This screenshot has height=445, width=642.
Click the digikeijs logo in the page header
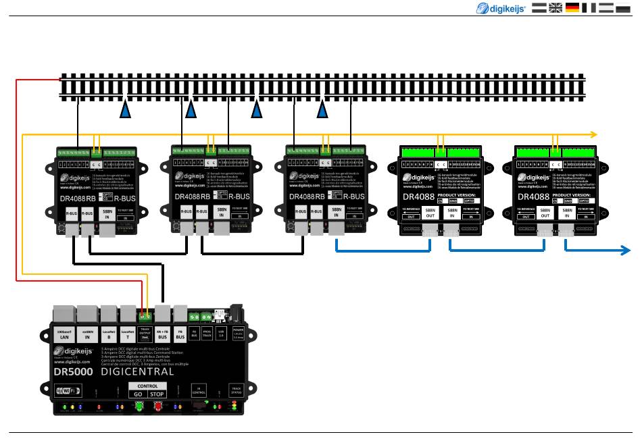click(x=500, y=8)
